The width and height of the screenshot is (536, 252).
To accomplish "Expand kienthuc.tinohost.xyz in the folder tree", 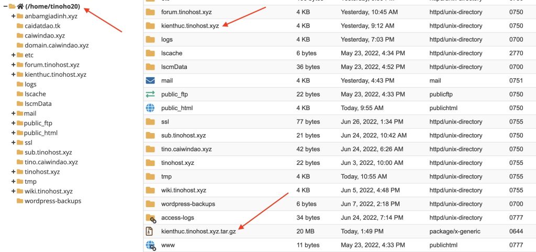I will 13,75.
